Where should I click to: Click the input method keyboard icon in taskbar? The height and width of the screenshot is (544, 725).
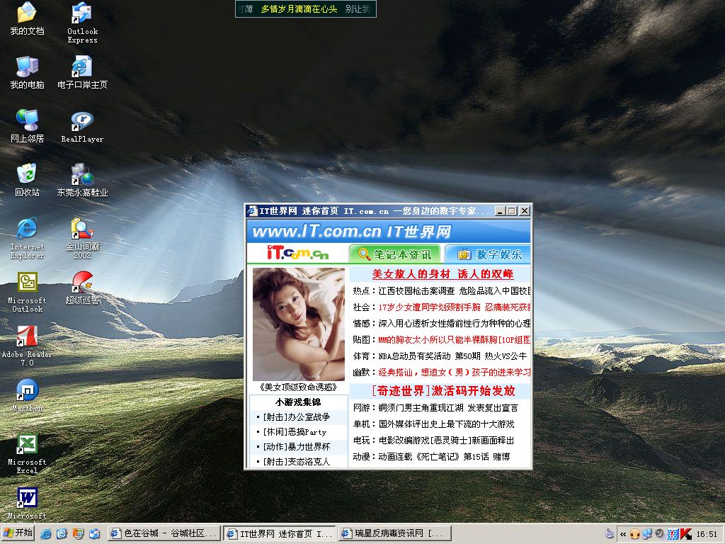(610, 534)
